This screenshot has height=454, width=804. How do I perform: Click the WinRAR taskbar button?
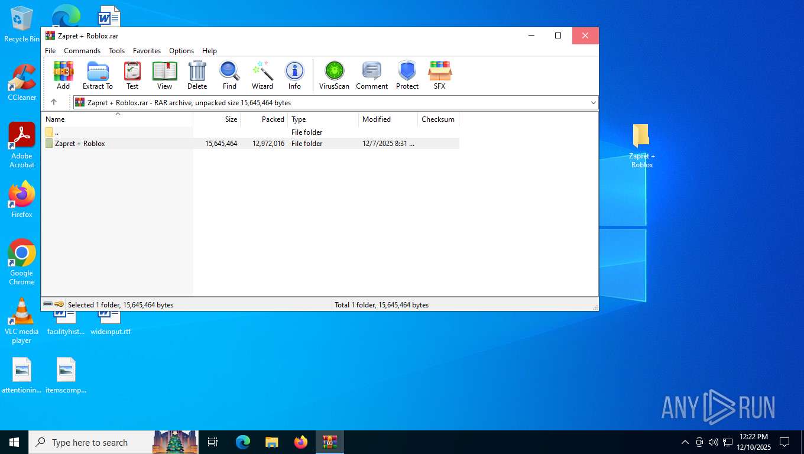click(330, 442)
